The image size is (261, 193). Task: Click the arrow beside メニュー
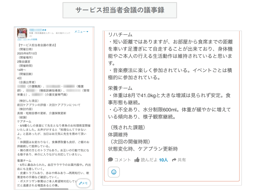pos(87,32)
